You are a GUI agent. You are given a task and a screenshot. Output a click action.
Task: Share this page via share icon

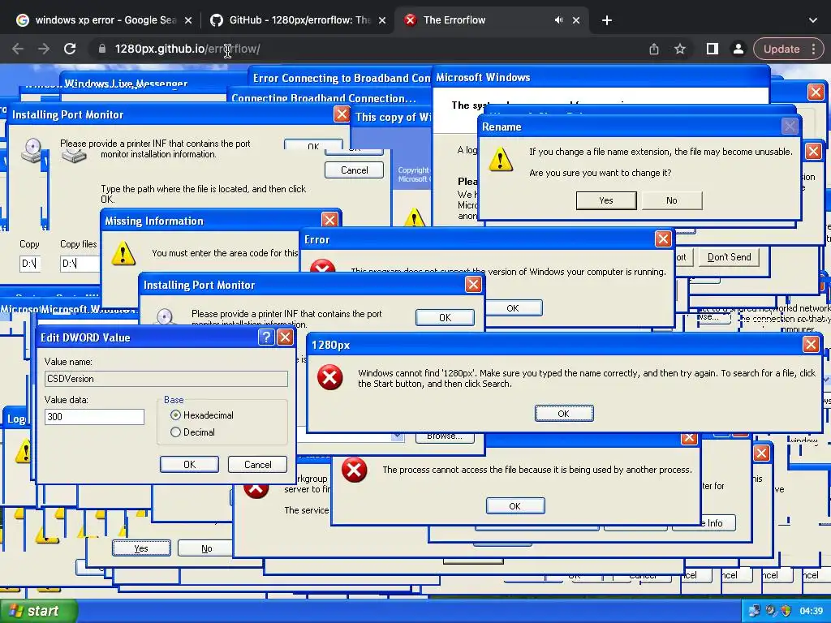point(654,49)
